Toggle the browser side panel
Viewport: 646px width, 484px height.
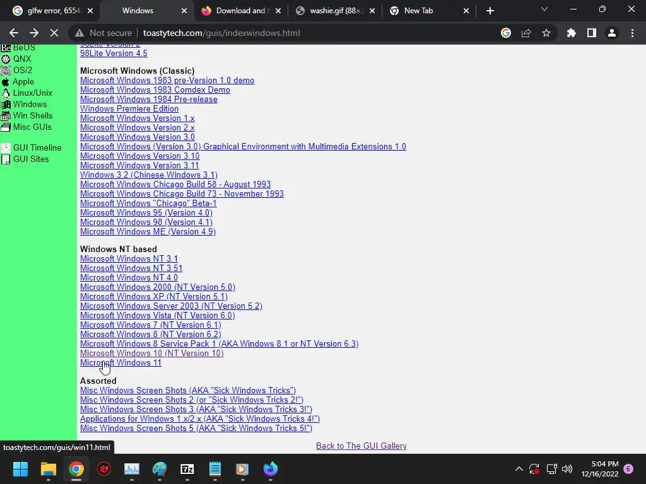pyautogui.click(x=592, y=33)
